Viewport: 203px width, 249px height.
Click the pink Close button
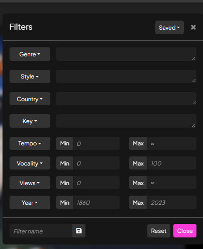coord(185,231)
